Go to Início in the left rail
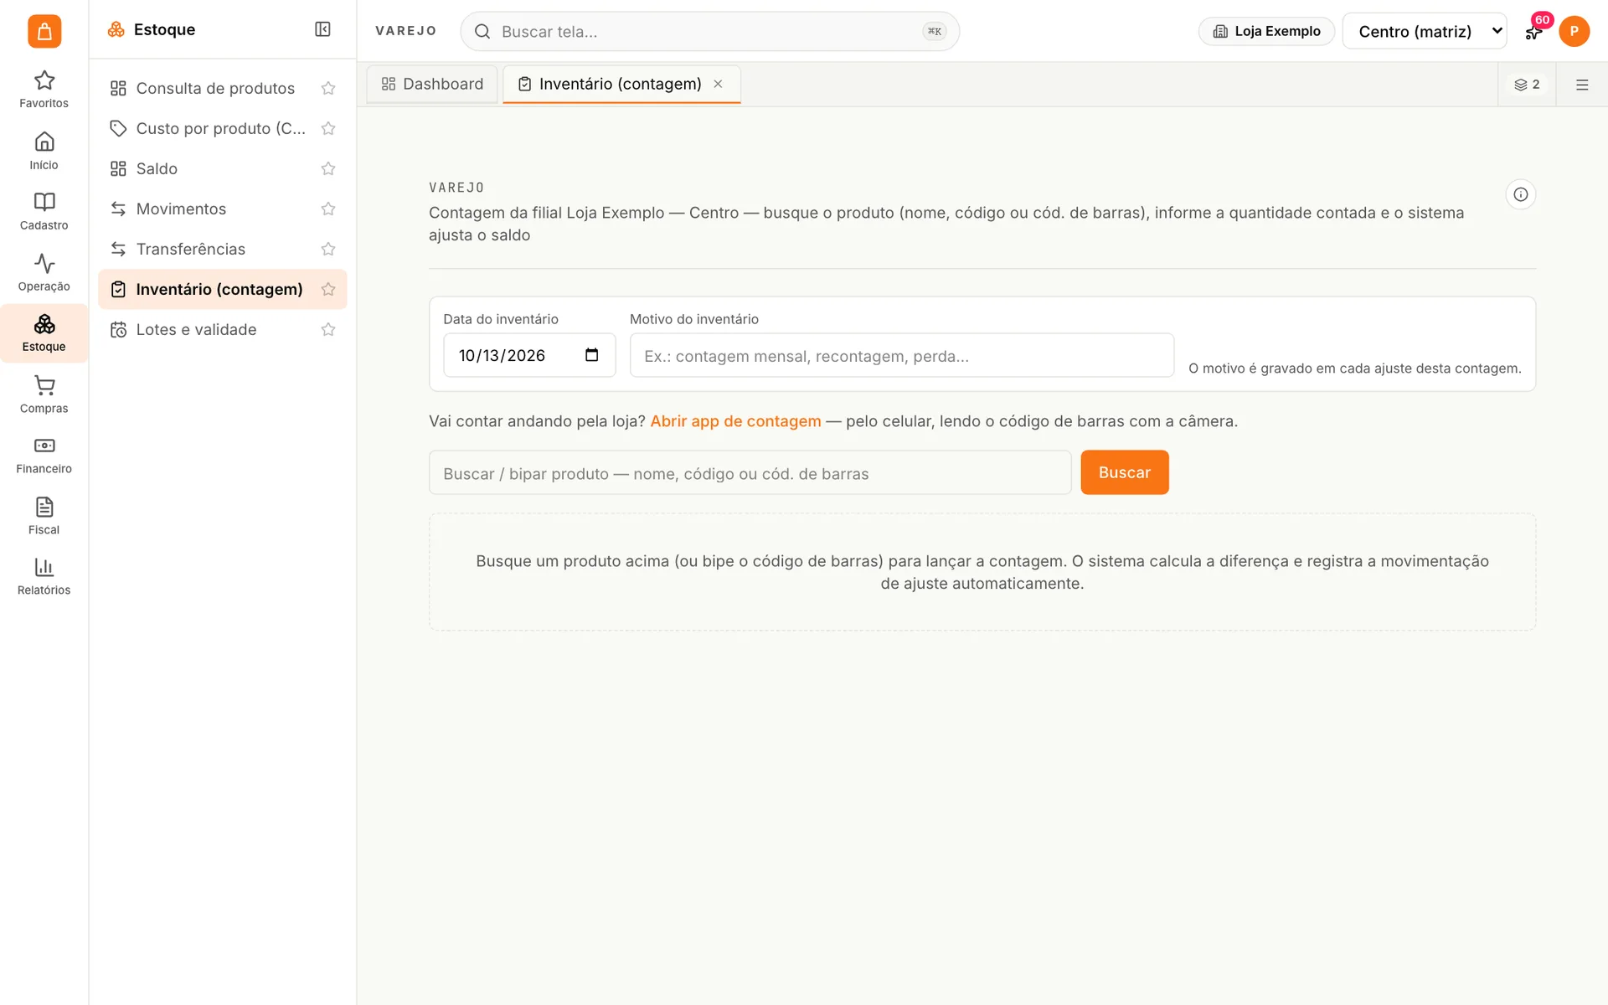Image resolution: width=1608 pixels, height=1005 pixels. click(44, 151)
